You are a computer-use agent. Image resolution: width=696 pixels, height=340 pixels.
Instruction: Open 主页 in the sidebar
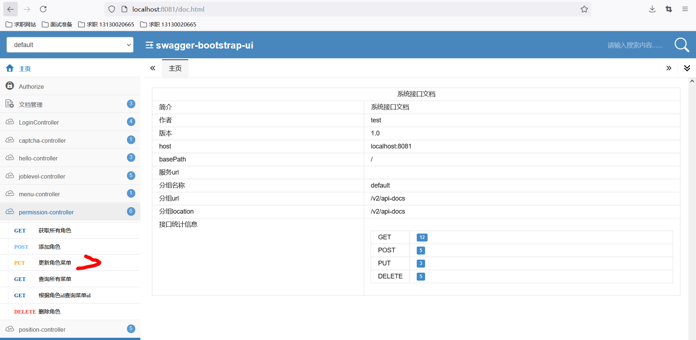[x=70, y=68]
